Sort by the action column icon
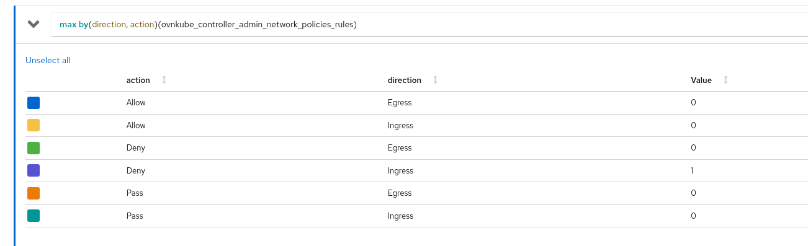 tap(164, 80)
